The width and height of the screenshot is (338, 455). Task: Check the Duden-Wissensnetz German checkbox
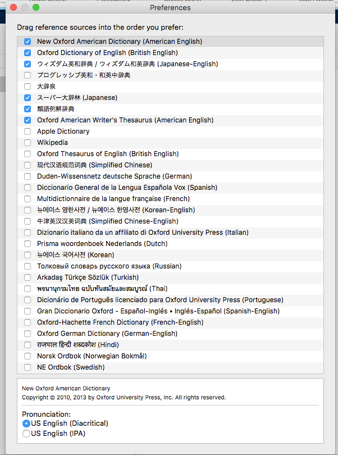click(28, 176)
